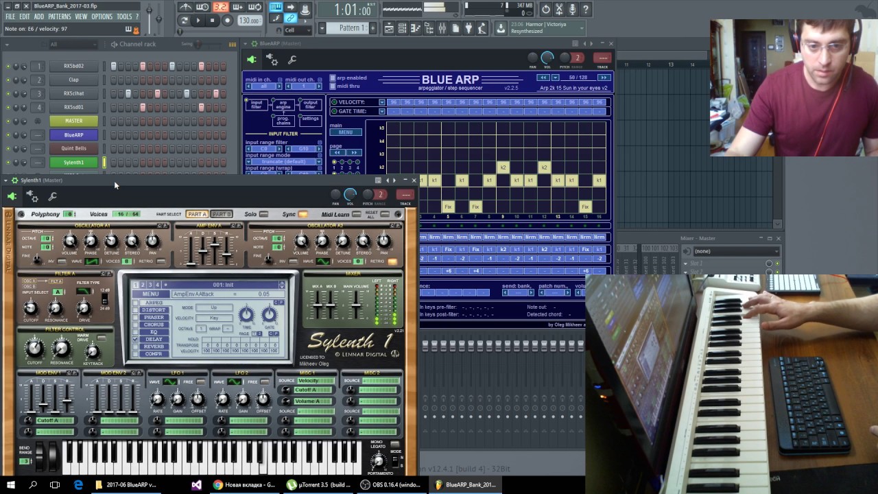The image size is (878, 494).
Task: Click the scissors tool icon in top toolbar
Action: click(560, 9)
